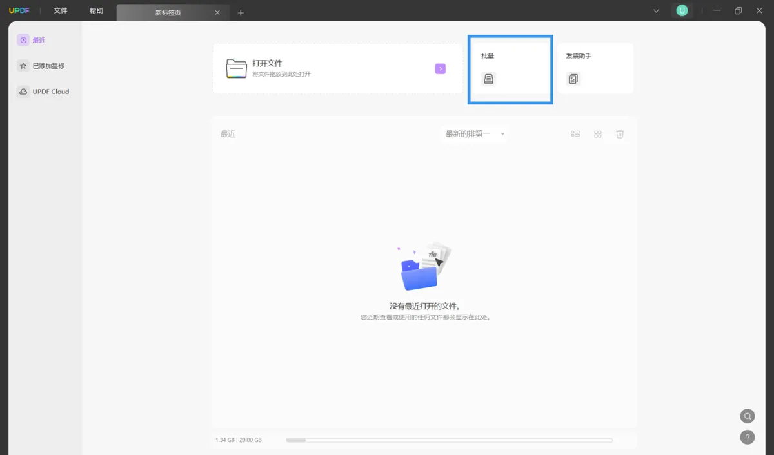Screen dimensions: 774x455
Task: Click the cloud storage usage progress bar
Action: click(450, 440)
